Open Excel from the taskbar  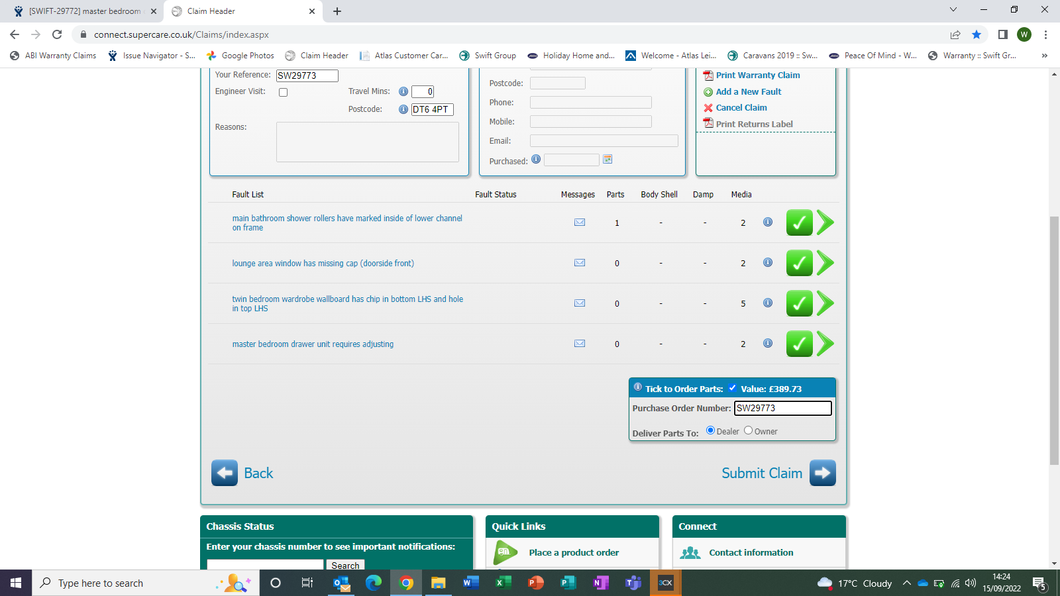coord(503,583)
